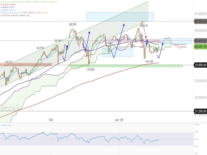Click the clock icon beside the date range
Screen dimensions: 207x155
[x=1, y=16]
